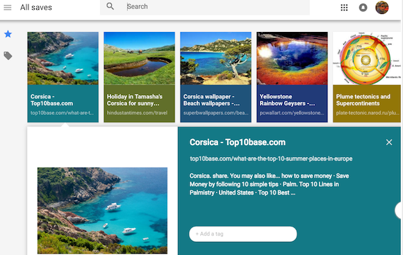Click the hindustantimes.com/travel card link

pos(137,113)
